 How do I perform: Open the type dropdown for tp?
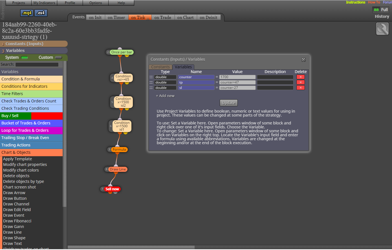[x=165, y=82]
